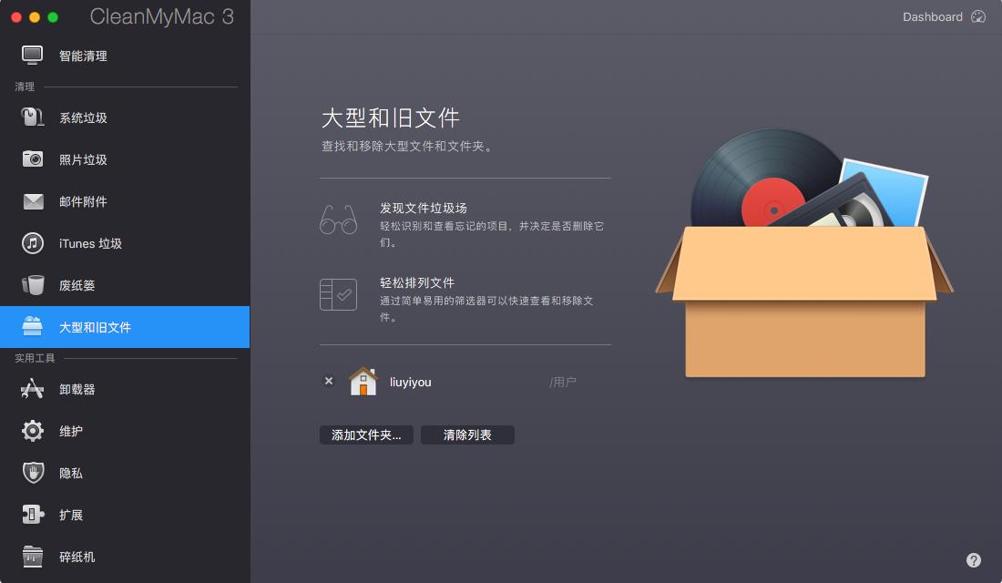Click the Uninstaller (卸载器) icon
This screenshot has height=583, width=1002.
(x=32, y=389)
